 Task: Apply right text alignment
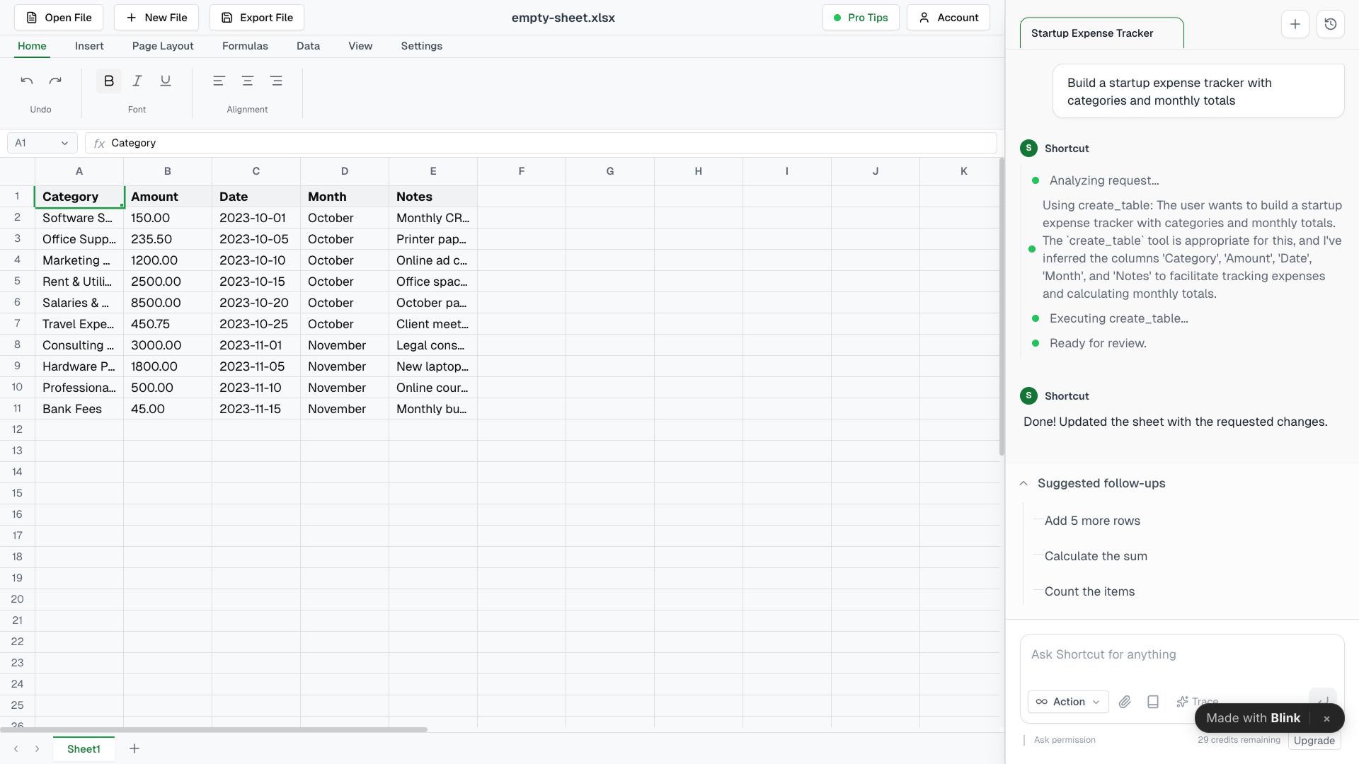coord(276,81)
